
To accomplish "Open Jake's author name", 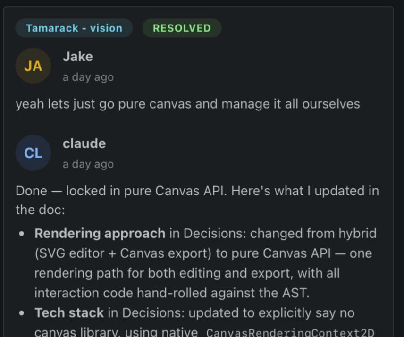I will [x=78, y=57].
